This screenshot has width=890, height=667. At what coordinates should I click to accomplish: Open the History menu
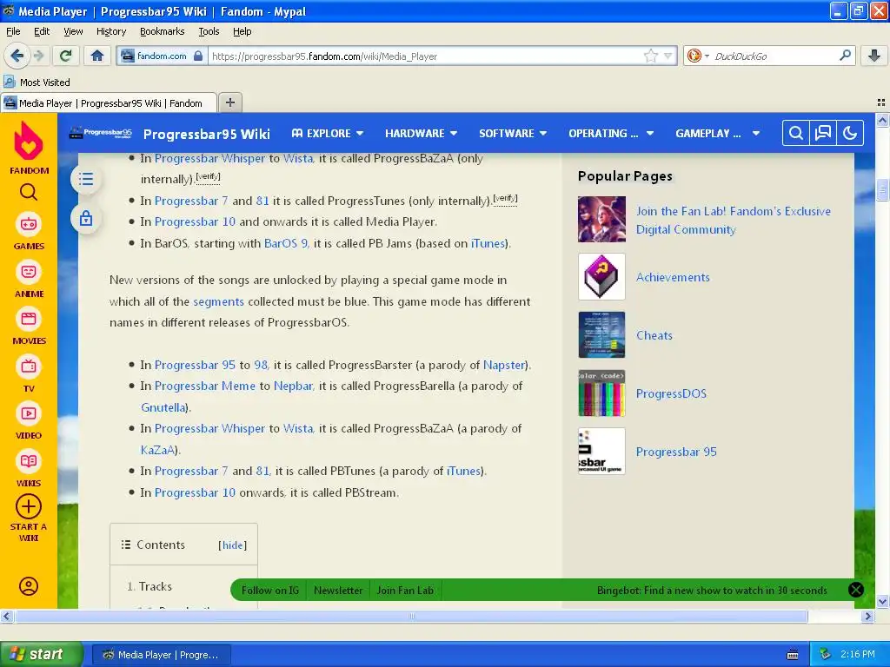[x=111, y=32]
